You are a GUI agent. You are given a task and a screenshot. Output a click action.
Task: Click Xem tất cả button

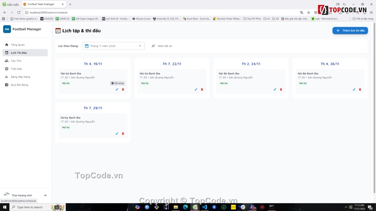(x=162, y=46)
